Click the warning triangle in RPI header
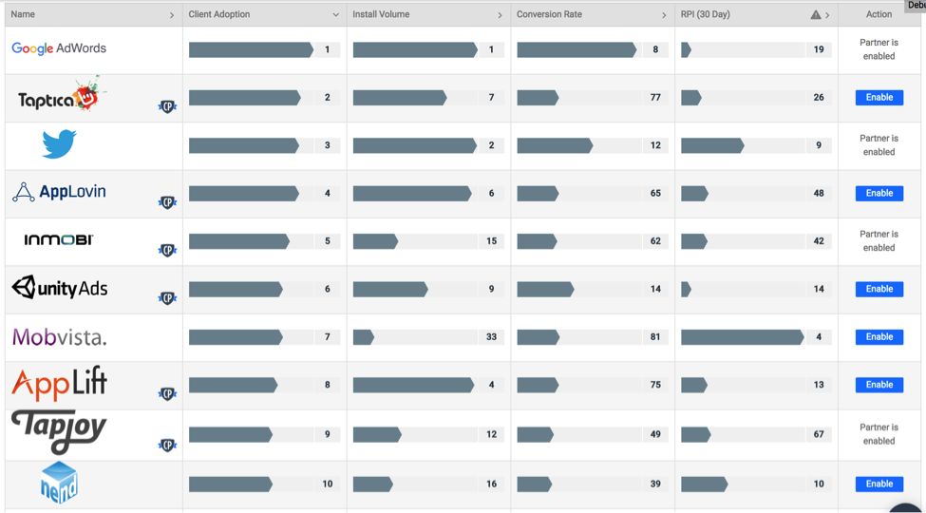926x513 pixels. (x=815, y=15)
